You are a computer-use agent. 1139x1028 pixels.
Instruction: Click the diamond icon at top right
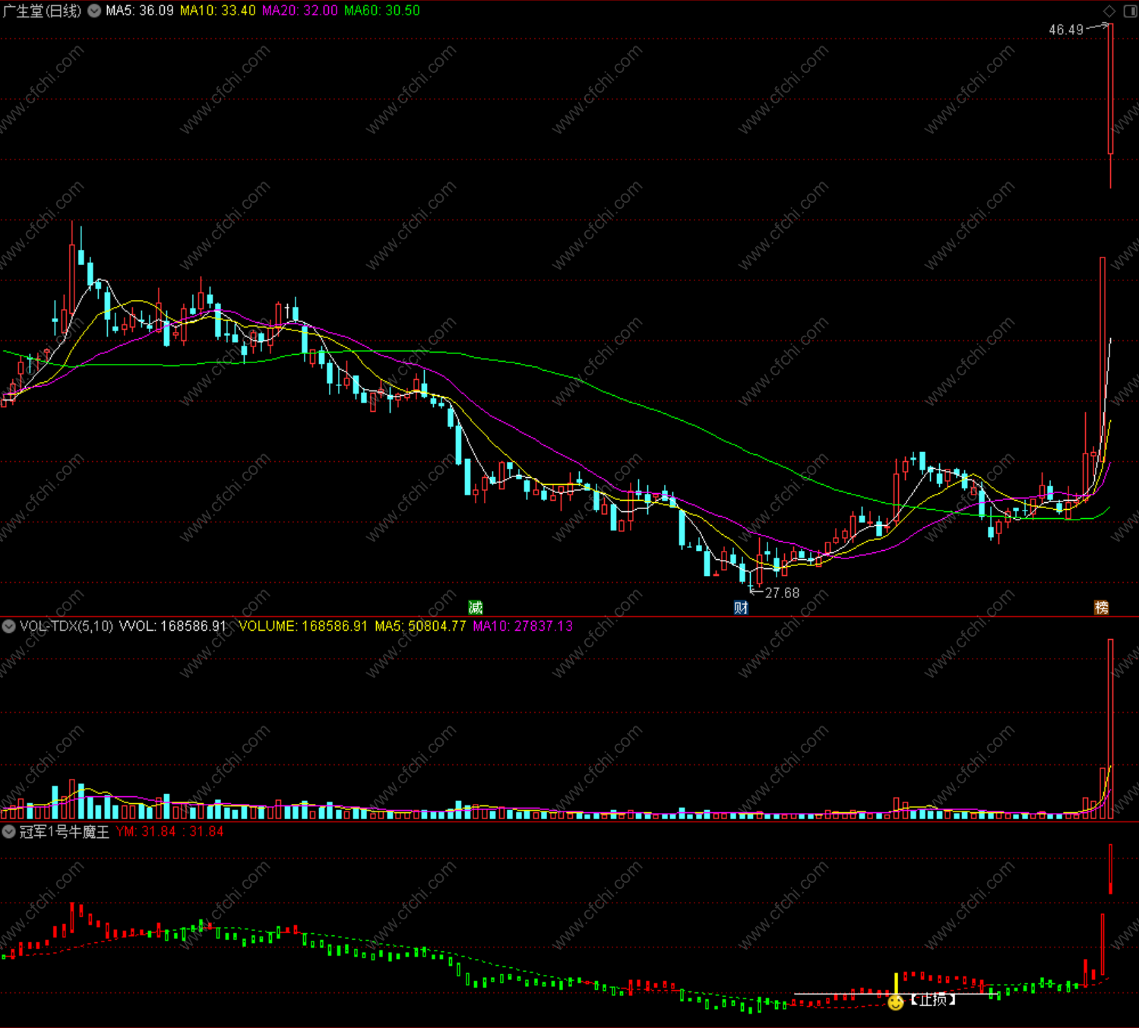(x=1109, y=11)
